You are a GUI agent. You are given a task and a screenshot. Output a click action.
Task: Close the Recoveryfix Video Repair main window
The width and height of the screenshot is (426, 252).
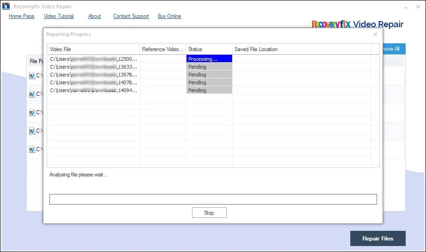click(418, 7)
